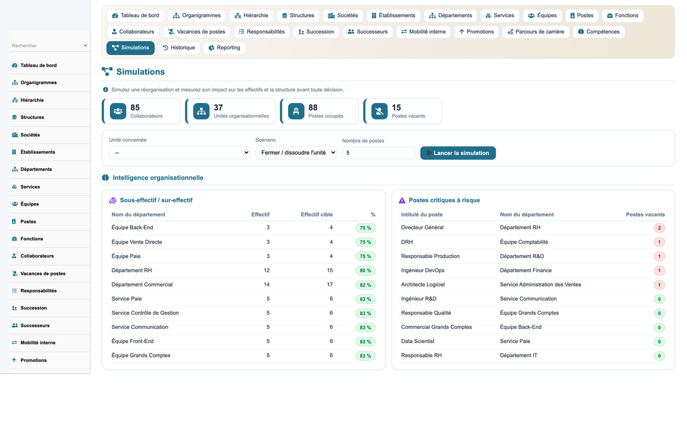
Task: Open the Unité concernée dropdown
Action: tap(179, 153)
